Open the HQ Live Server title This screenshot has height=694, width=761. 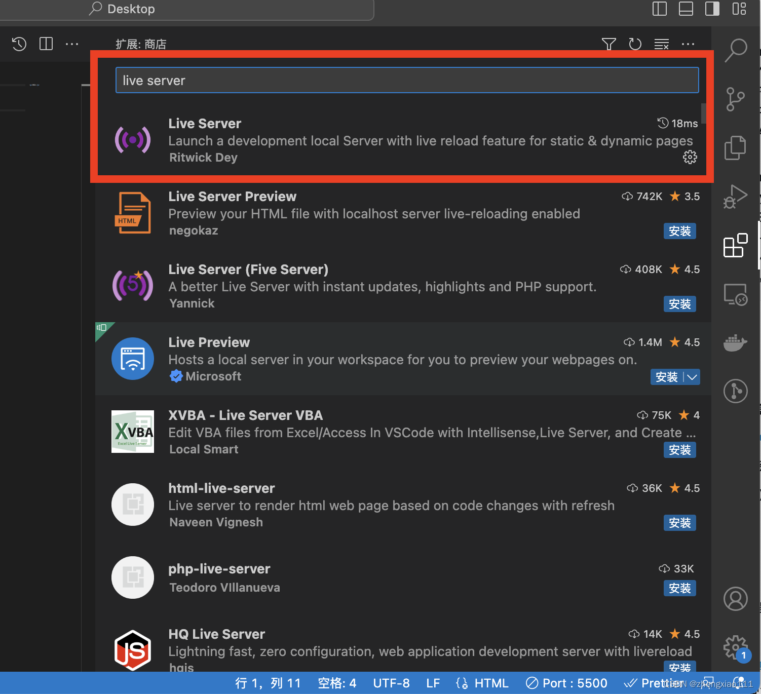[217, 634]
